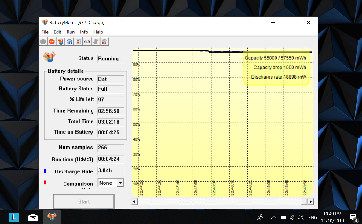Open the People icon in system tray

point(260,217)
